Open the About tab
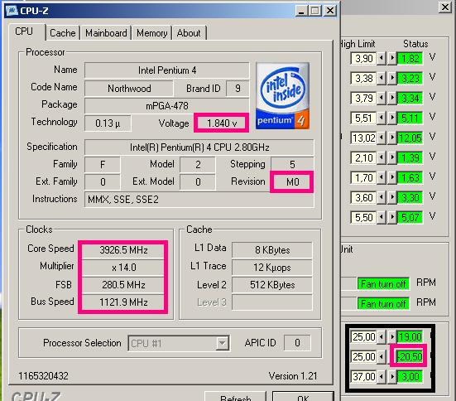The width and height of the screenshot is (456, 401). [189, 32]
